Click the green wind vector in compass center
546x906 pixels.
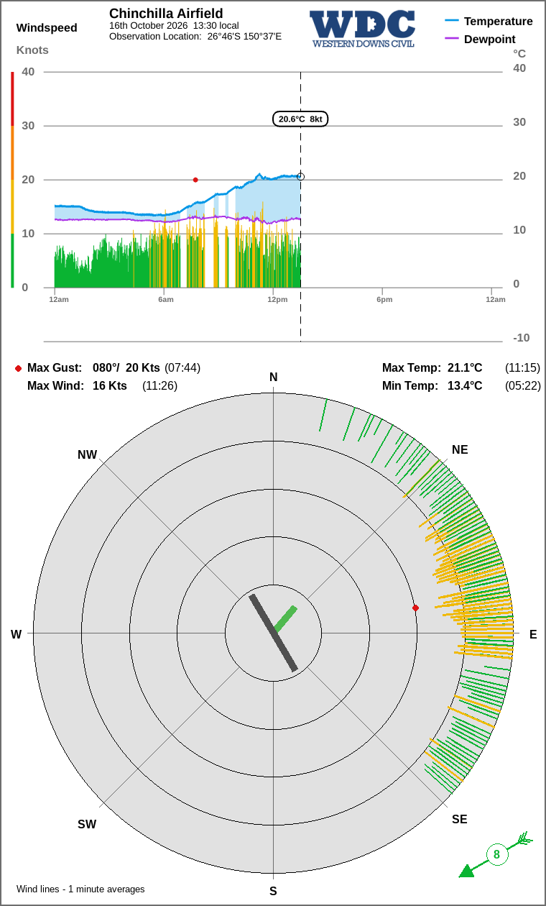click(x=285, y=619)
